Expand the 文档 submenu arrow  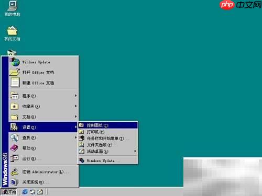pyautogui.click(x=76, y=117)
